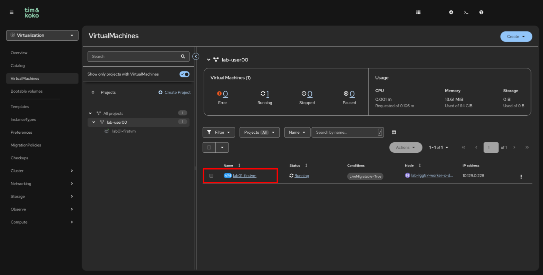Open the hamburger navigation menu
Screen dimensions: 543x275
(x=11, y=12)
